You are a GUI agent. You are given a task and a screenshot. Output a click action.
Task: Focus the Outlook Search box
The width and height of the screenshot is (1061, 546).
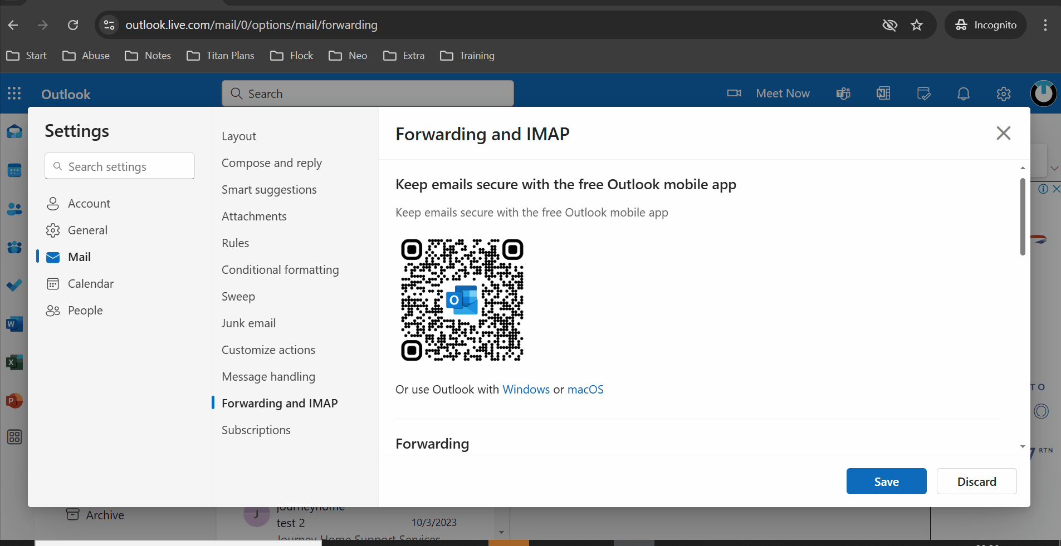click(x=368, y=94)
